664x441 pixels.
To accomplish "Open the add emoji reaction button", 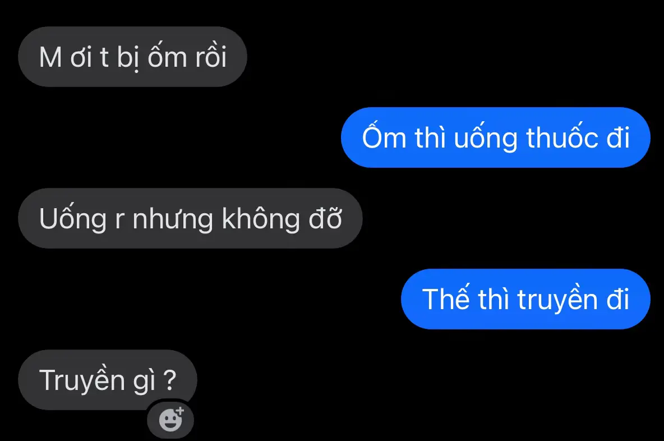I will tap(170, 419).
